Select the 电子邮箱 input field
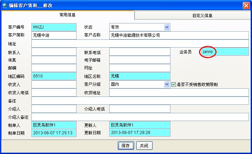This screenshot has height=154, width=252. pyautogui.click(x=140, y=60)
